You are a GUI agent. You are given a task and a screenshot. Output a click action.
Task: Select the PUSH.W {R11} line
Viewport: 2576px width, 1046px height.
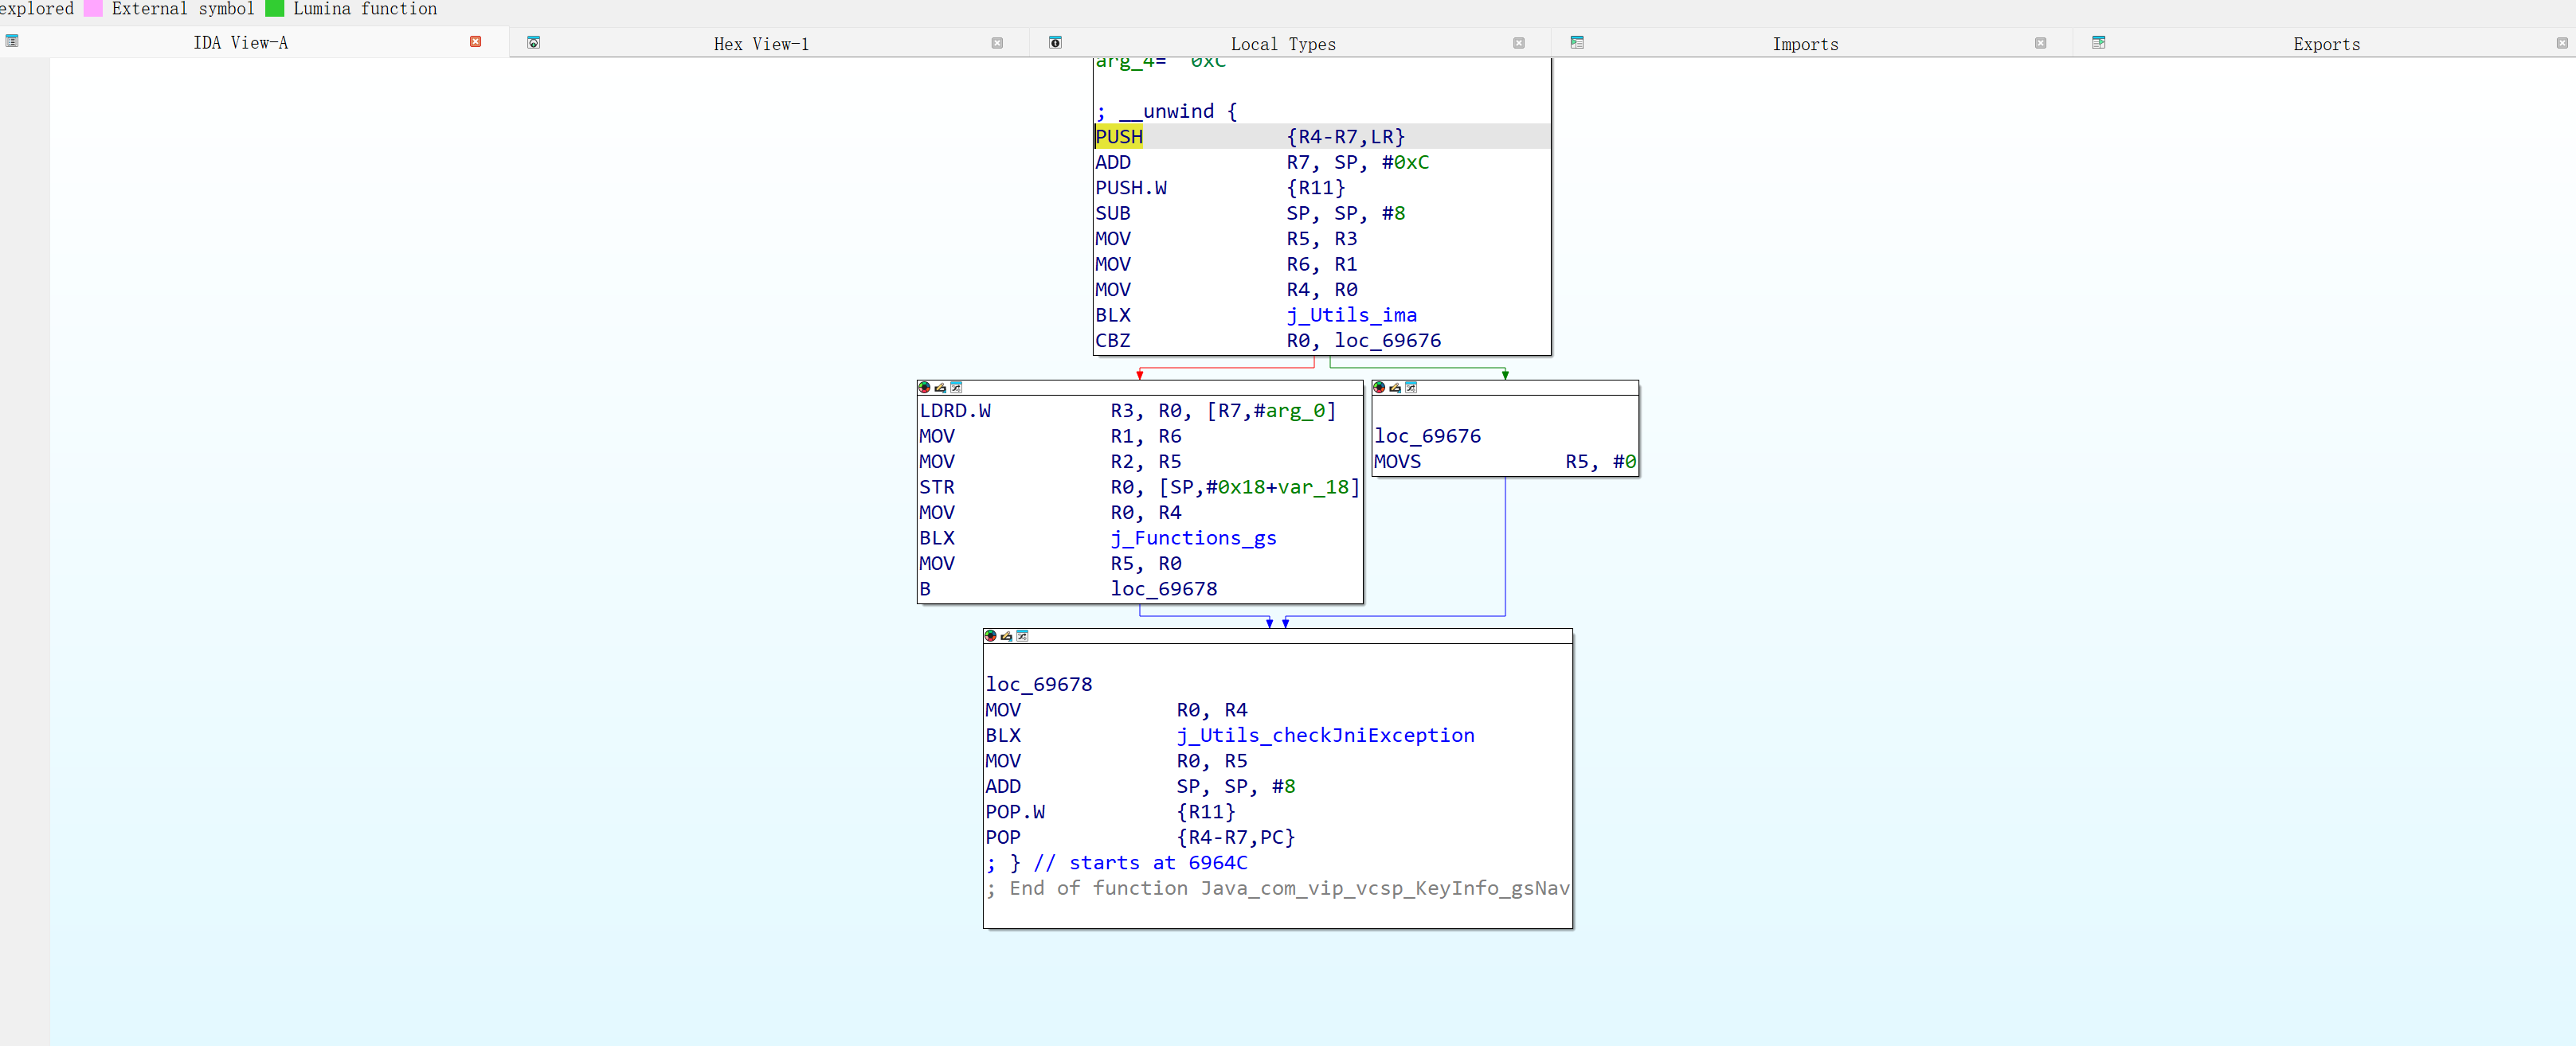(1322, 188)
